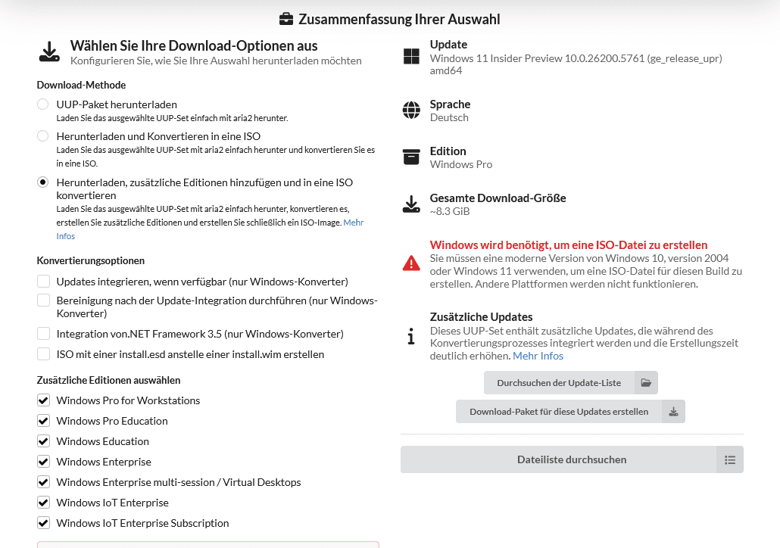Click the briefcase icon beside Zusammenfassung heading
This screenshot has height=548, width=780.
point(286,19)
